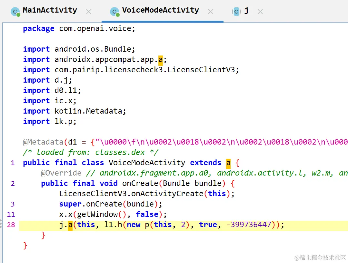Click highlighted method 'a' in j.a call
The height and width of the screenshot is (263, 348).
point(70,225)
